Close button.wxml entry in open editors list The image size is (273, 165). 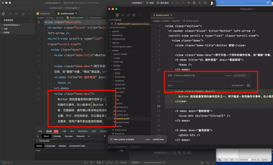coord(112,24)
